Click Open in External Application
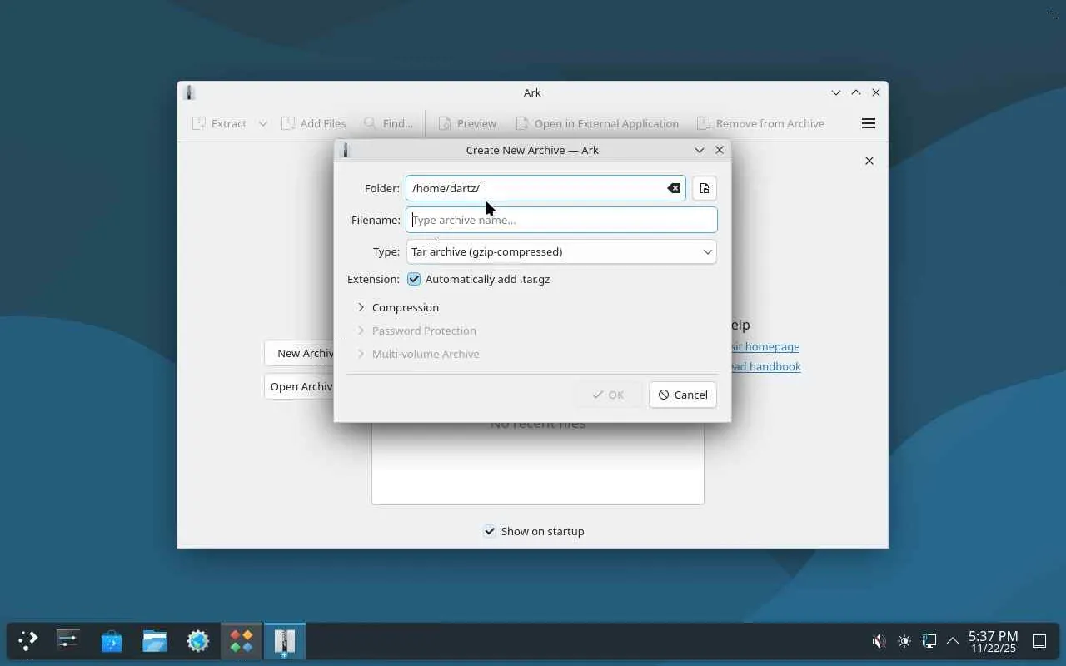Screen dimensions: 1066x666 [597, 123]
